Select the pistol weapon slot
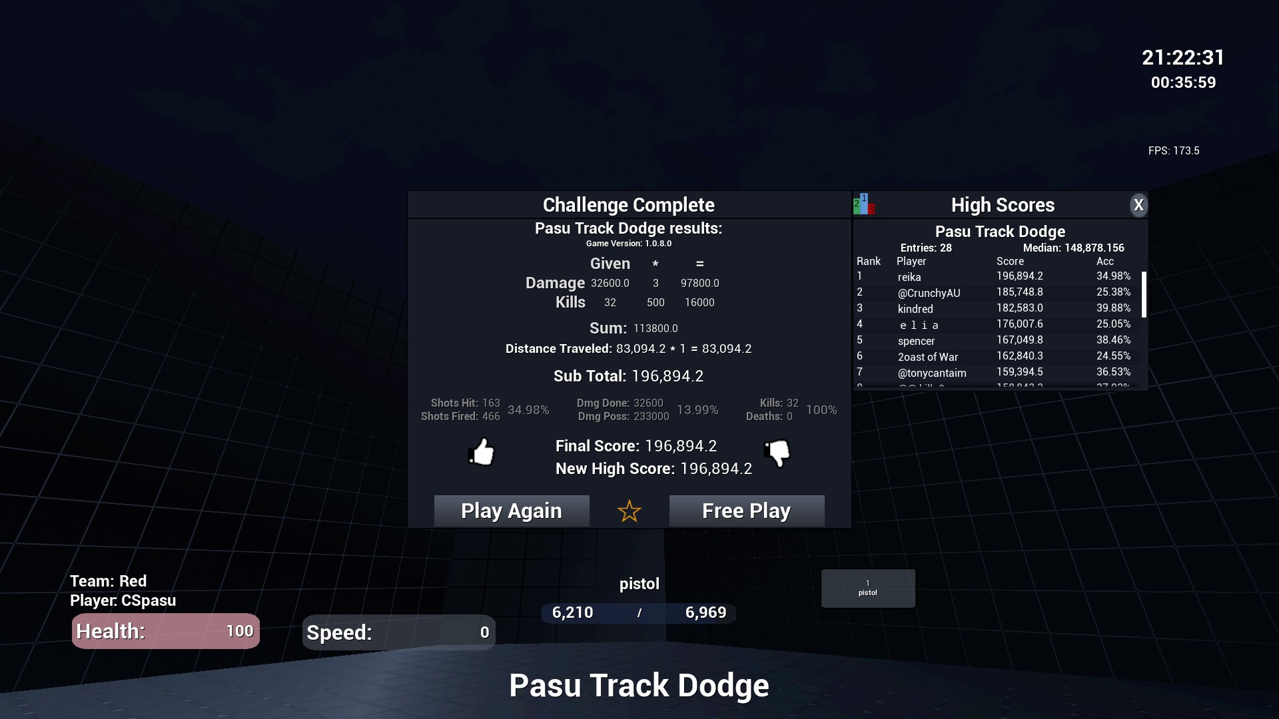 click(x=868, y=588)
